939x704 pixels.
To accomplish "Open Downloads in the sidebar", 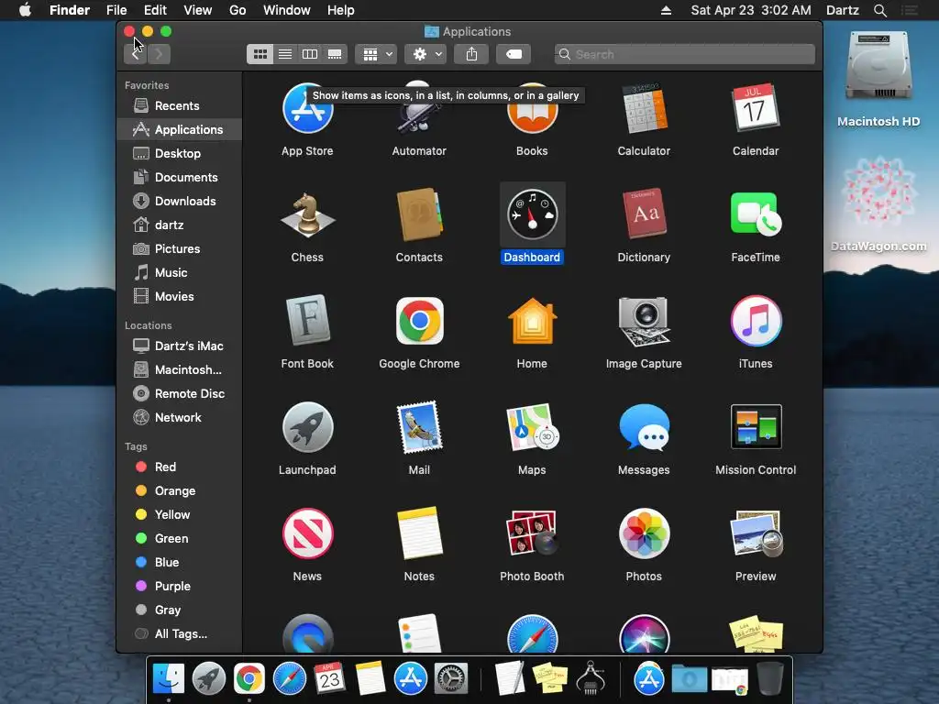I will 180,201.
